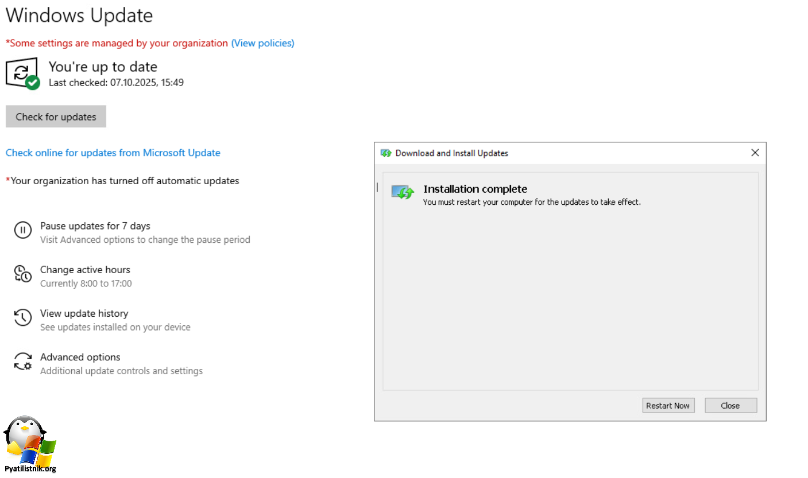Click the Installation complete green arrows icon
This screenshot has height=478, width=808.
(403, 192)
